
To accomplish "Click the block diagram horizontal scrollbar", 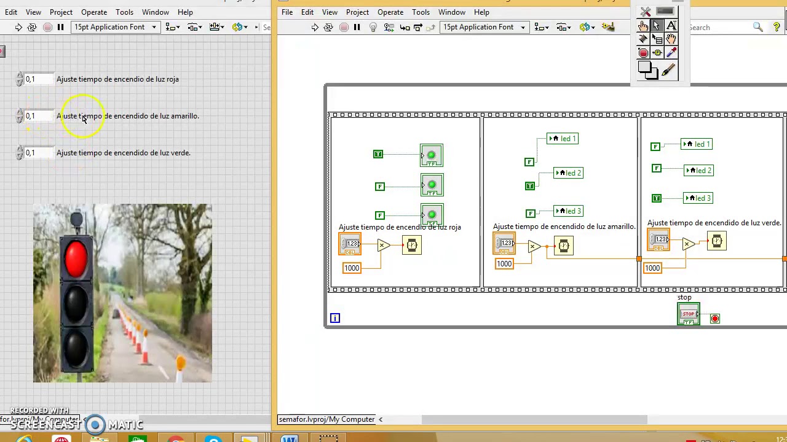I will click(534, 420).
